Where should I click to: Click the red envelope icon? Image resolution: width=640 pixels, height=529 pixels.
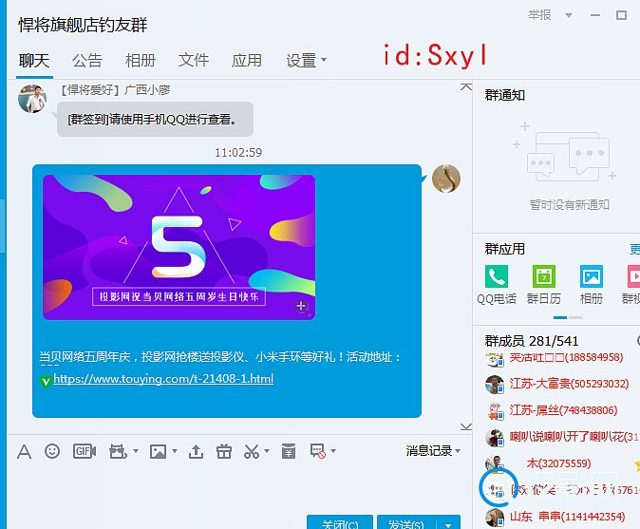coord(286,451)
